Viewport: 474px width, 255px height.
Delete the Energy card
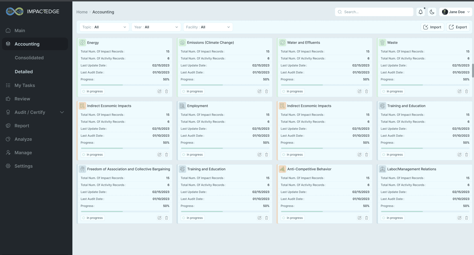[166, 91]
